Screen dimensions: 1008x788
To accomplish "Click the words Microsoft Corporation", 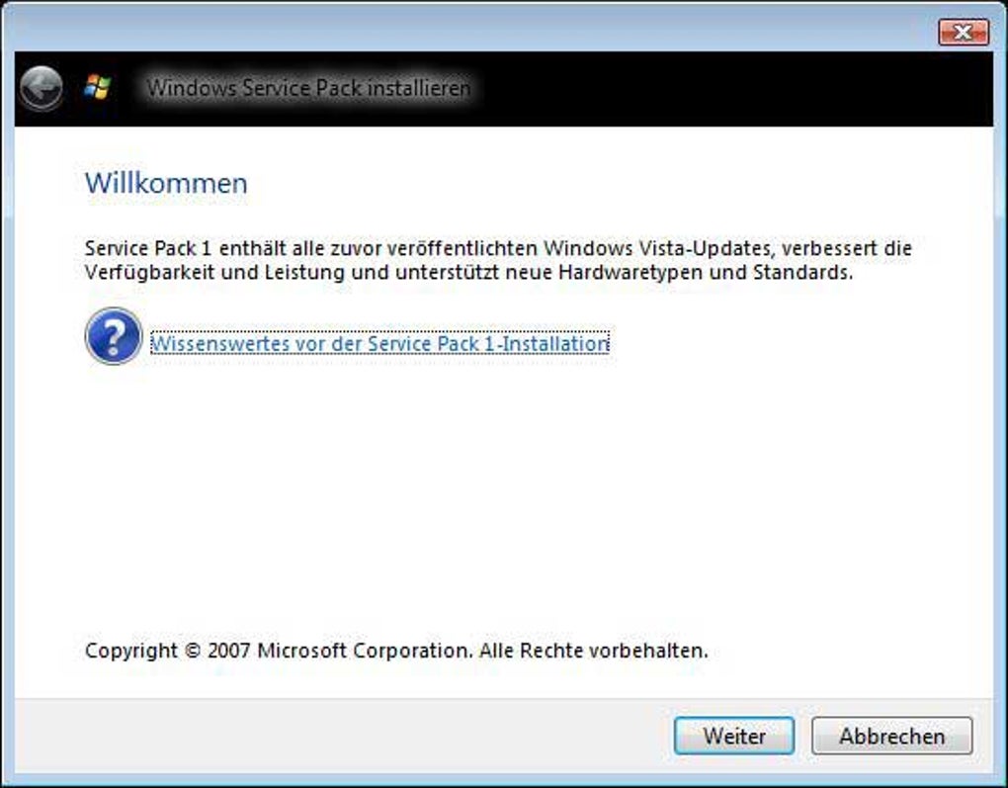I will pyautogui.click(x=363, y=651).
